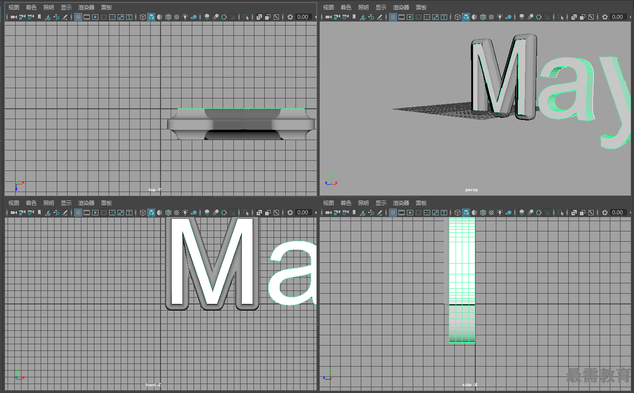634x393 pixels.
Task: Toggle resolution gate in persp panel toolbar
Action: [410, 17]
